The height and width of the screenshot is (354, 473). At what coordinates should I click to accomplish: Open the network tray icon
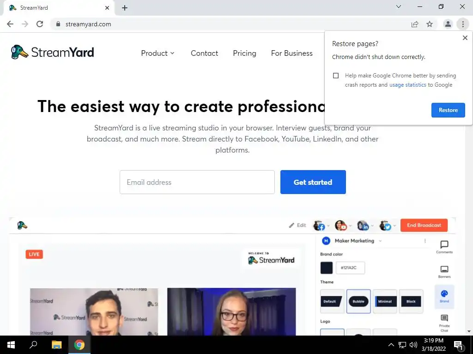click(x=402, y=345)
